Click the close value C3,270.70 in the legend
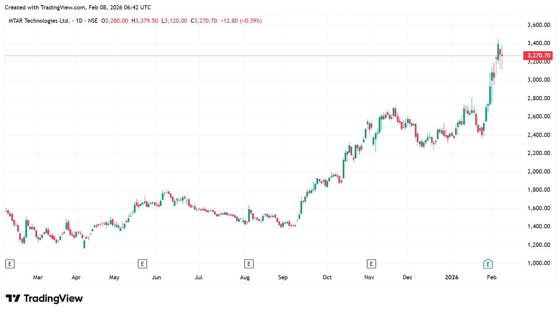Screen dimensions: 560x313 click(x=204, y=21)
